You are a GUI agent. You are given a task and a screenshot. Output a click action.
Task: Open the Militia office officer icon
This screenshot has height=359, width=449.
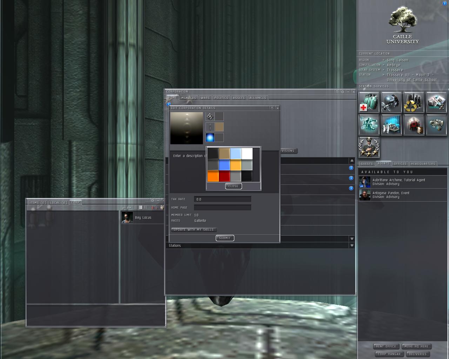coord(369,147)
